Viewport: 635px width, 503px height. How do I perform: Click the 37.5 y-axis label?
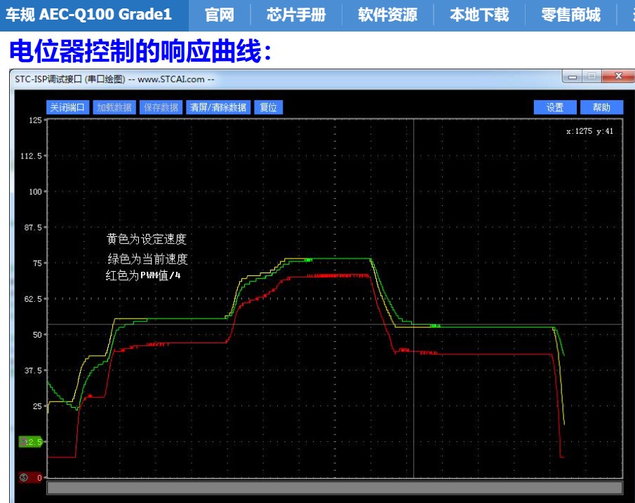click(x=33, y=371)
